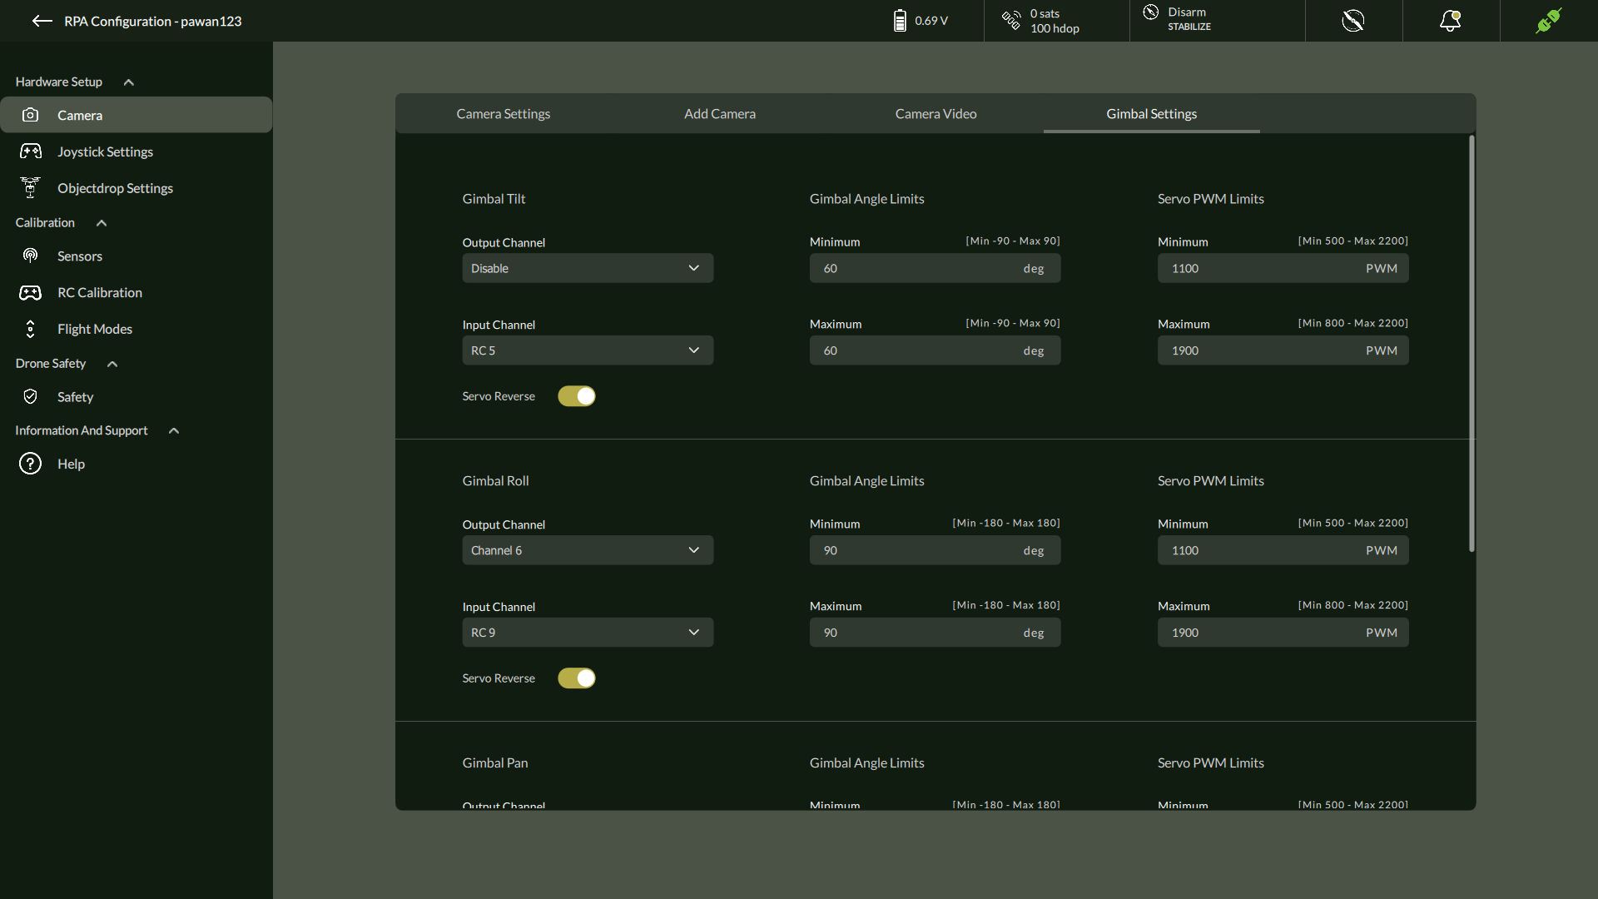1598x899 pixels.
Task: Click the Sensors fingerprint-style icon
Action: coord(30,256)
